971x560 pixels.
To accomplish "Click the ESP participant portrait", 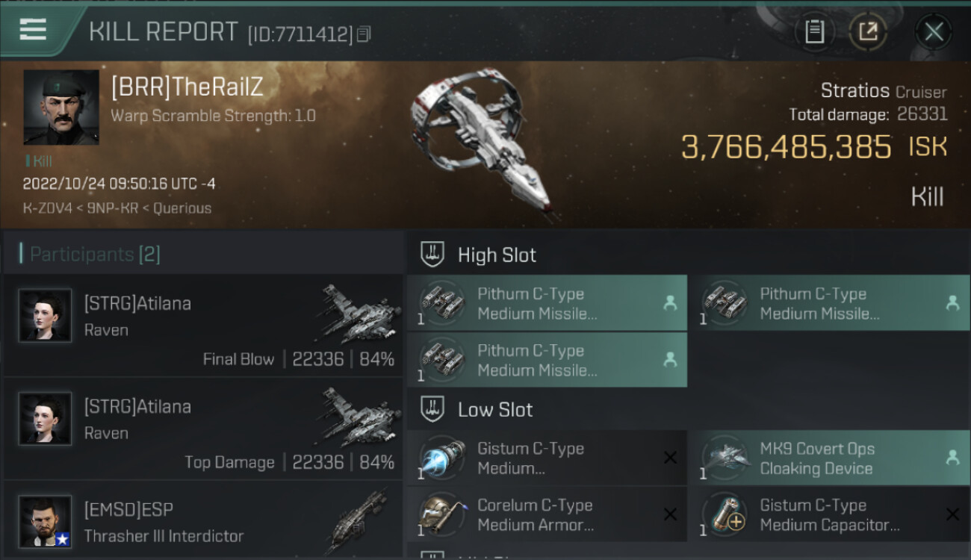I will tap(45, 521).
